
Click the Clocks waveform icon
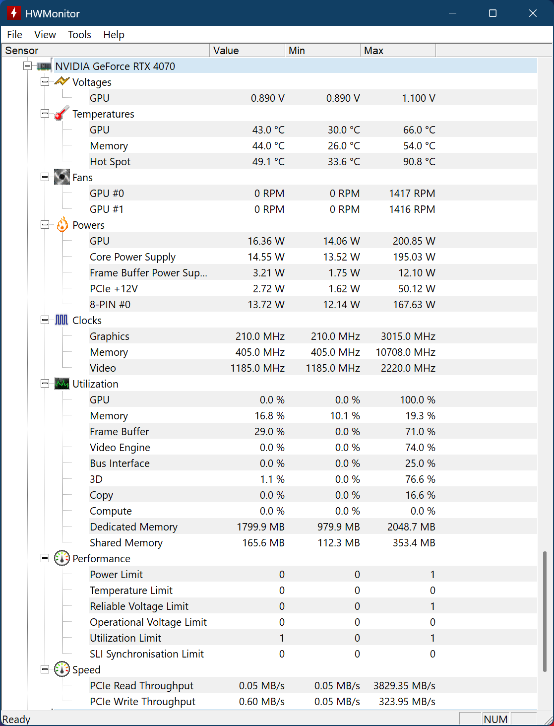click(62, 320)
